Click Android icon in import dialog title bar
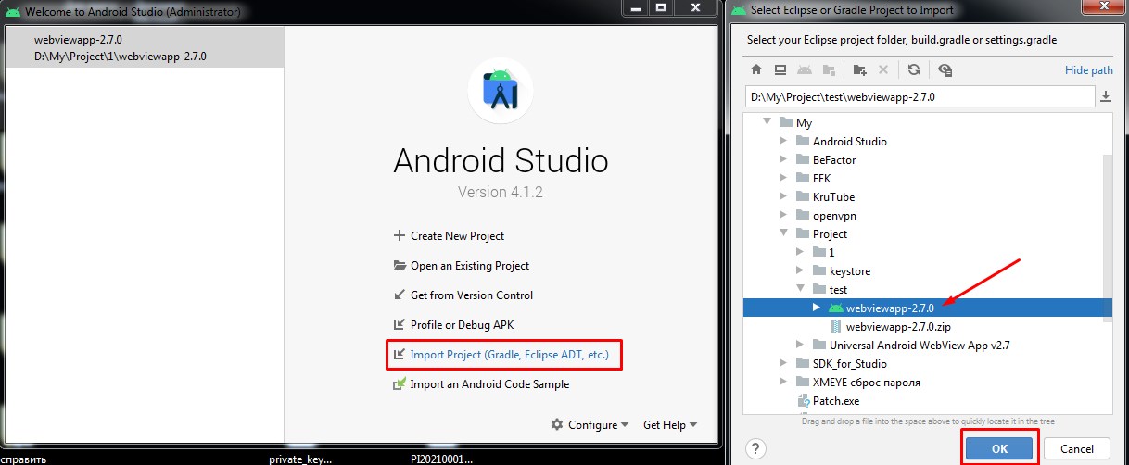Viewport: 1129px width, 465px height. (x=739, y=11)
